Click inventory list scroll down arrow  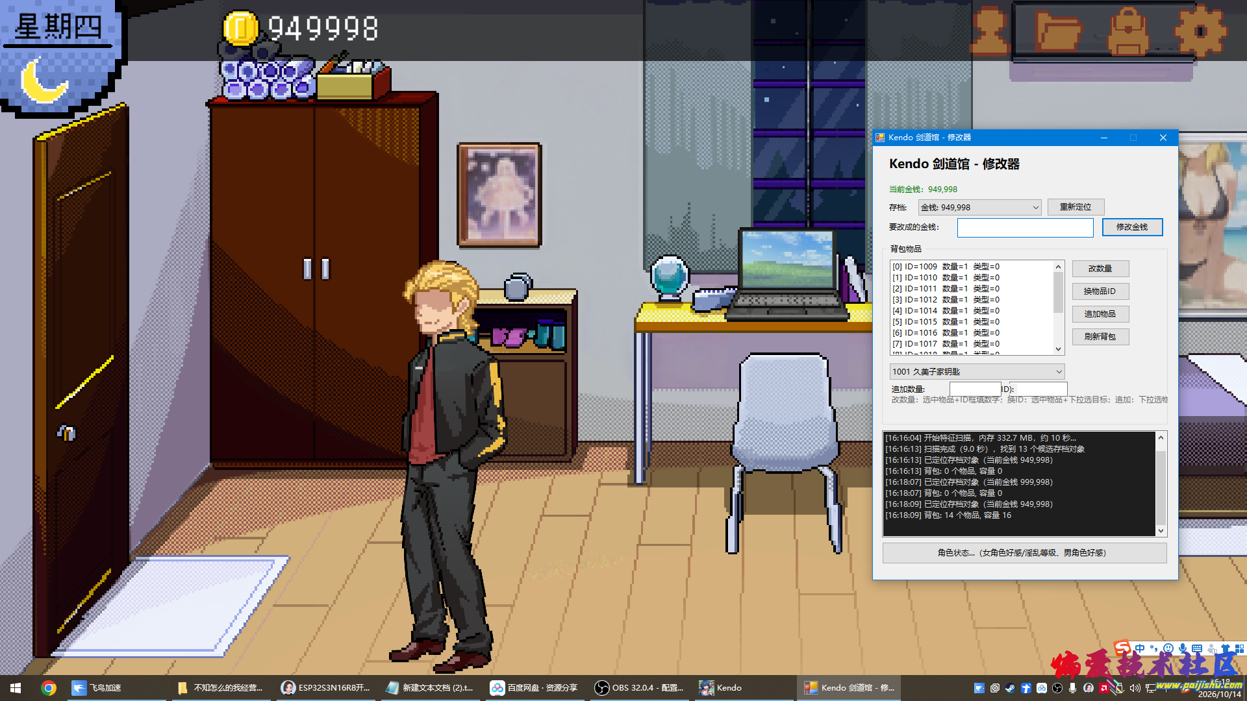1058,349
